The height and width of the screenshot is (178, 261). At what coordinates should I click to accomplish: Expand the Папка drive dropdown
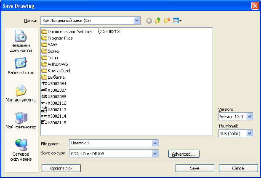(137, 20)
